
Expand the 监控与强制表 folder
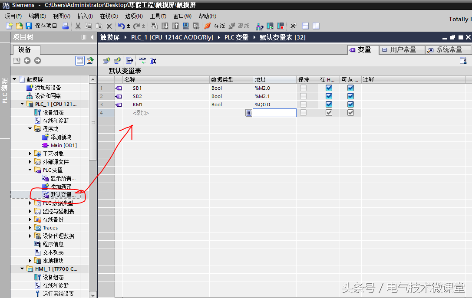pos(30,211)
